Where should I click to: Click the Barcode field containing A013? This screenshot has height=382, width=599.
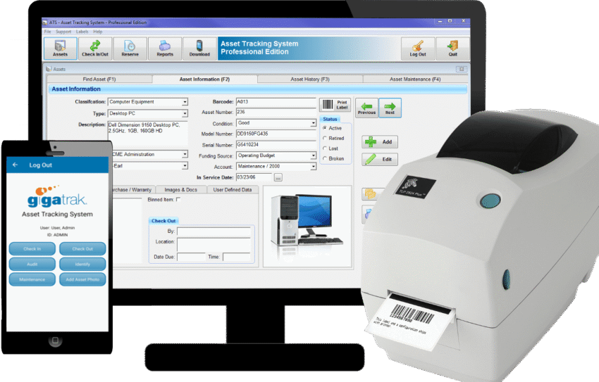[x=276, y=102]
